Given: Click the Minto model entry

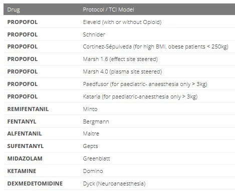Looking at the screenshot, I should pos(90,109).
